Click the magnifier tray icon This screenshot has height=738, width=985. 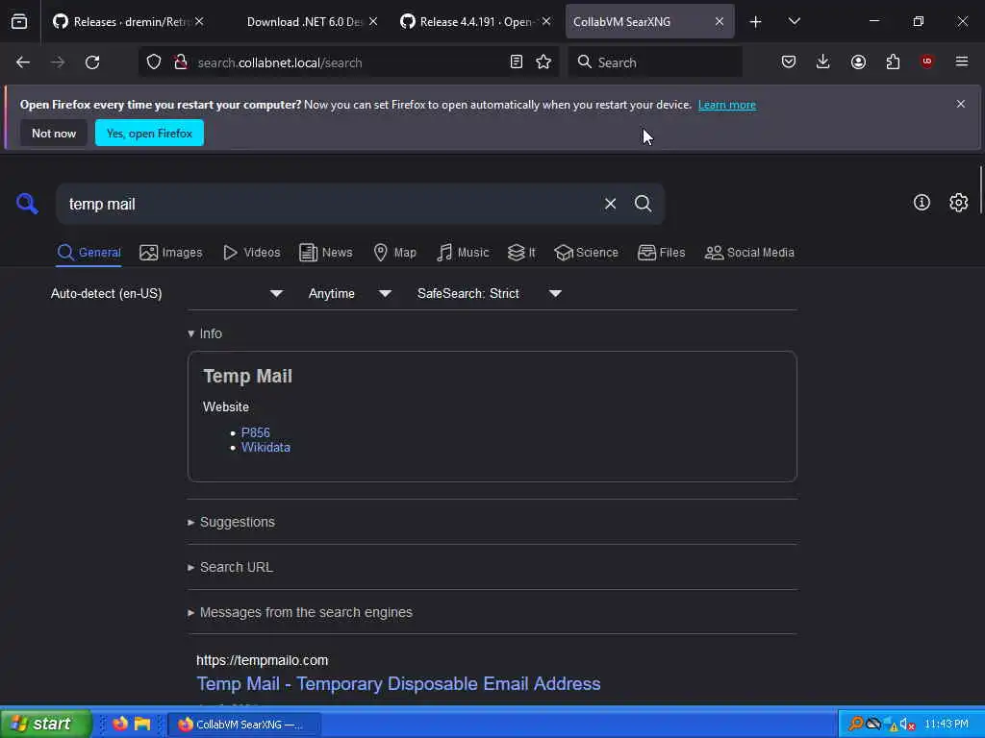(855, 725)
